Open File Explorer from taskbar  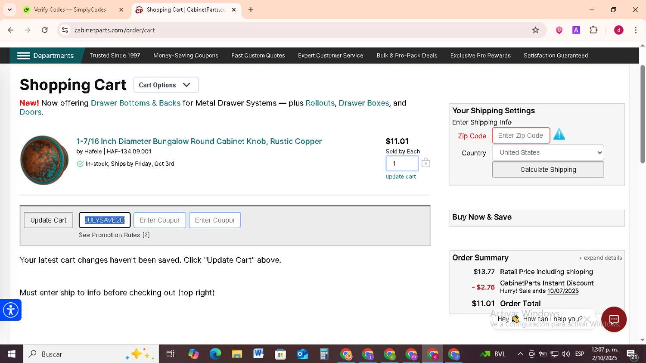pyautogui.click(x=237, y=354)
